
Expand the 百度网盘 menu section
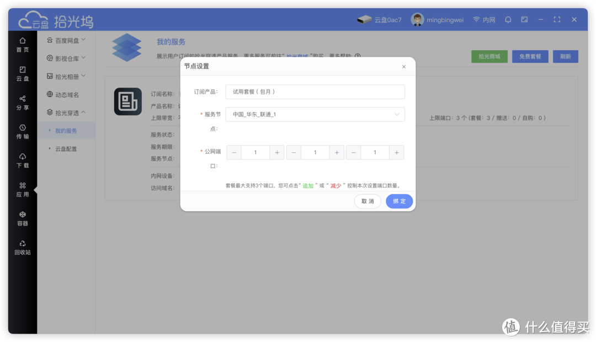click(66, 40)
